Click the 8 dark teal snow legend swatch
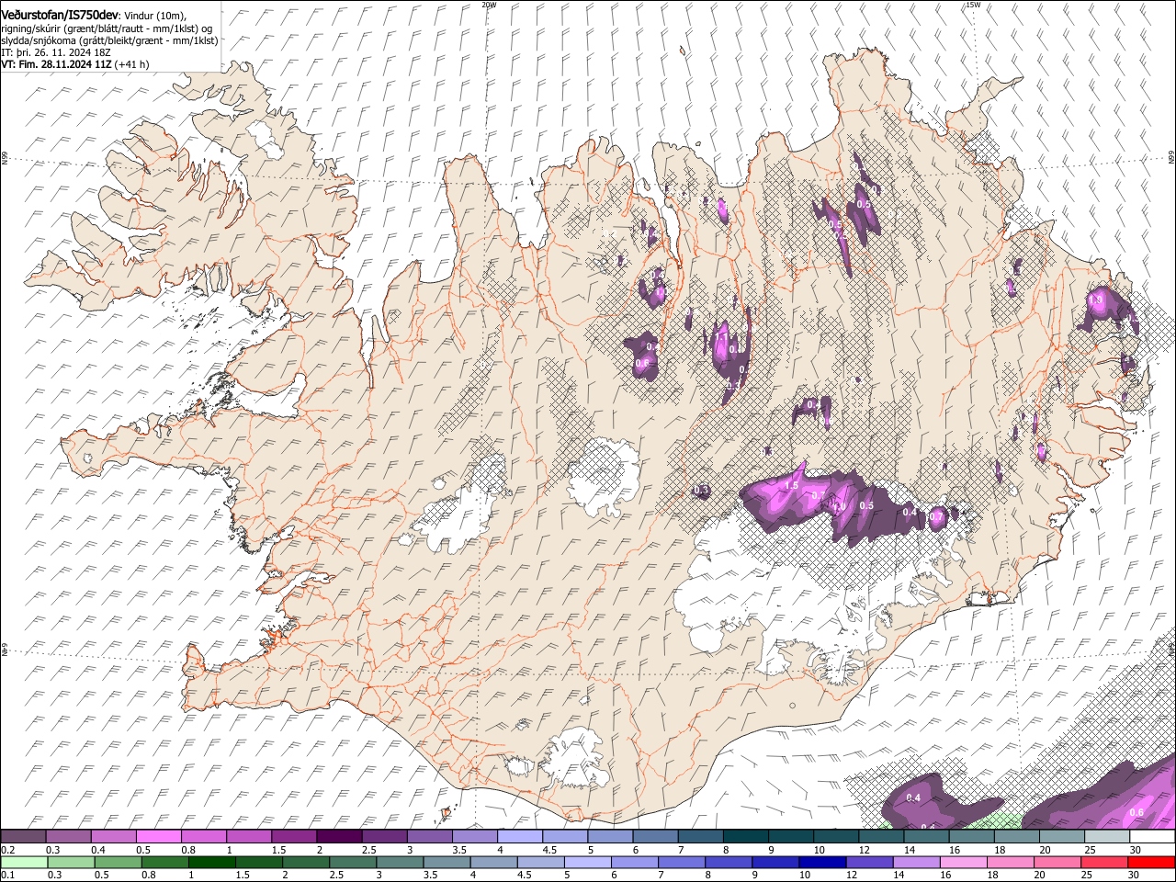Image resolution: width=1176 pixels, height=882 pixels. [745, 837]
